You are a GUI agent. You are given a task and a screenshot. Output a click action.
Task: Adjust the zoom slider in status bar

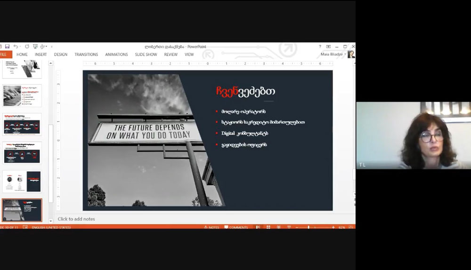309,227
